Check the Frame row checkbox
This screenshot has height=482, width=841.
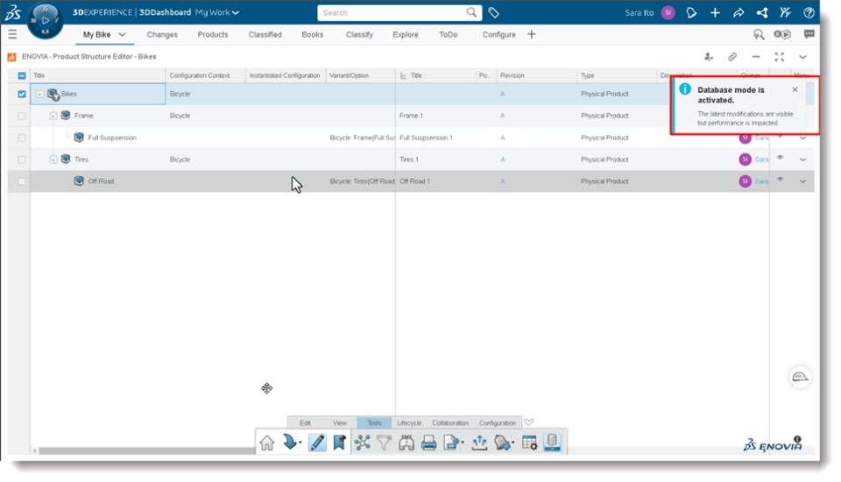click(21, 116)
